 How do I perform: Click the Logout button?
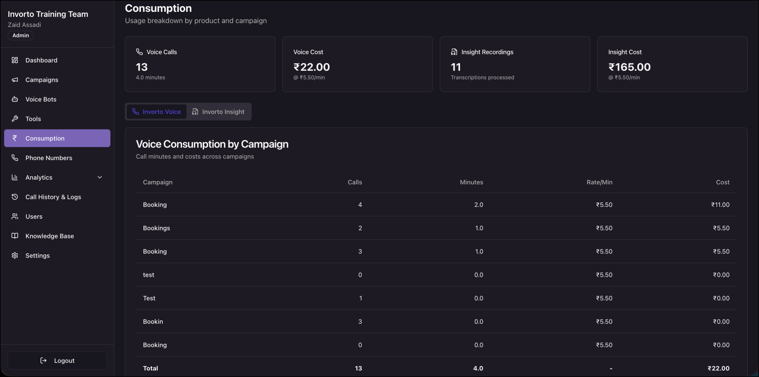57,360
